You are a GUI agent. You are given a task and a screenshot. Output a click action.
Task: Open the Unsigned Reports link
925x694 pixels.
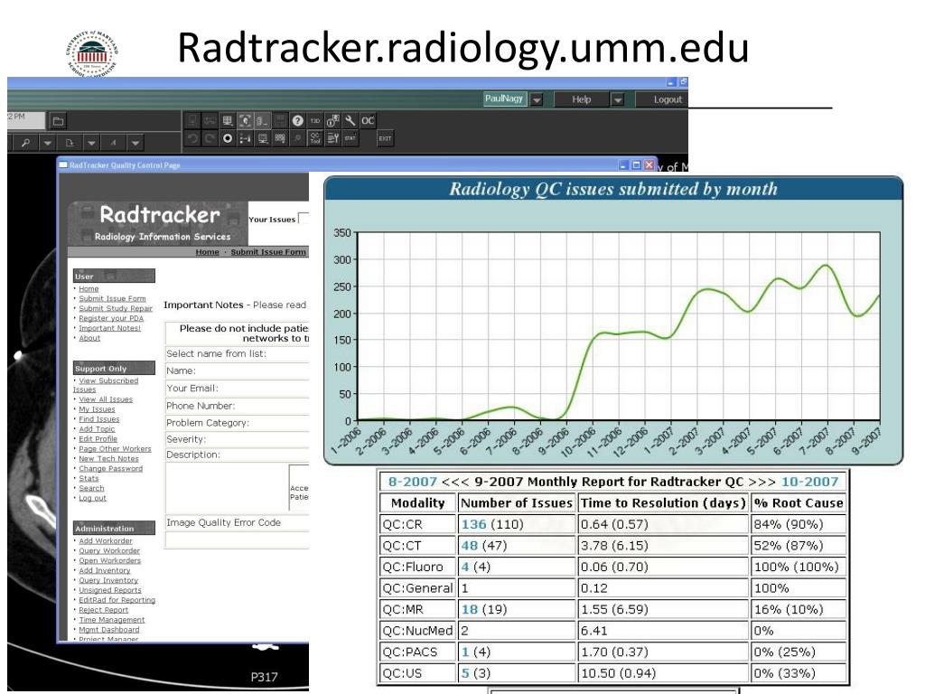pos(110,590)
